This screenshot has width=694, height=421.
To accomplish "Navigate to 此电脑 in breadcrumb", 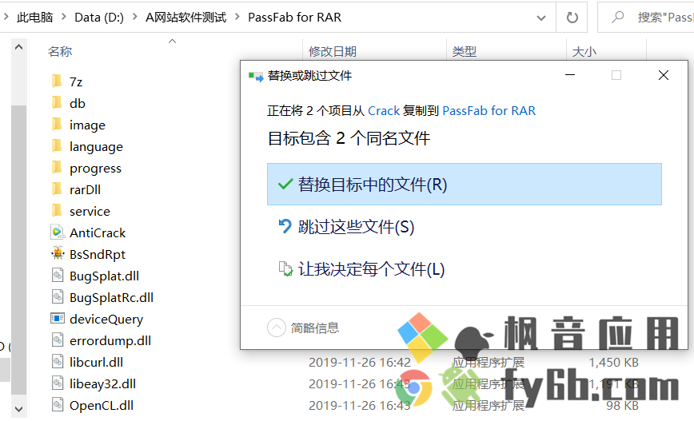I will [34, 18].
